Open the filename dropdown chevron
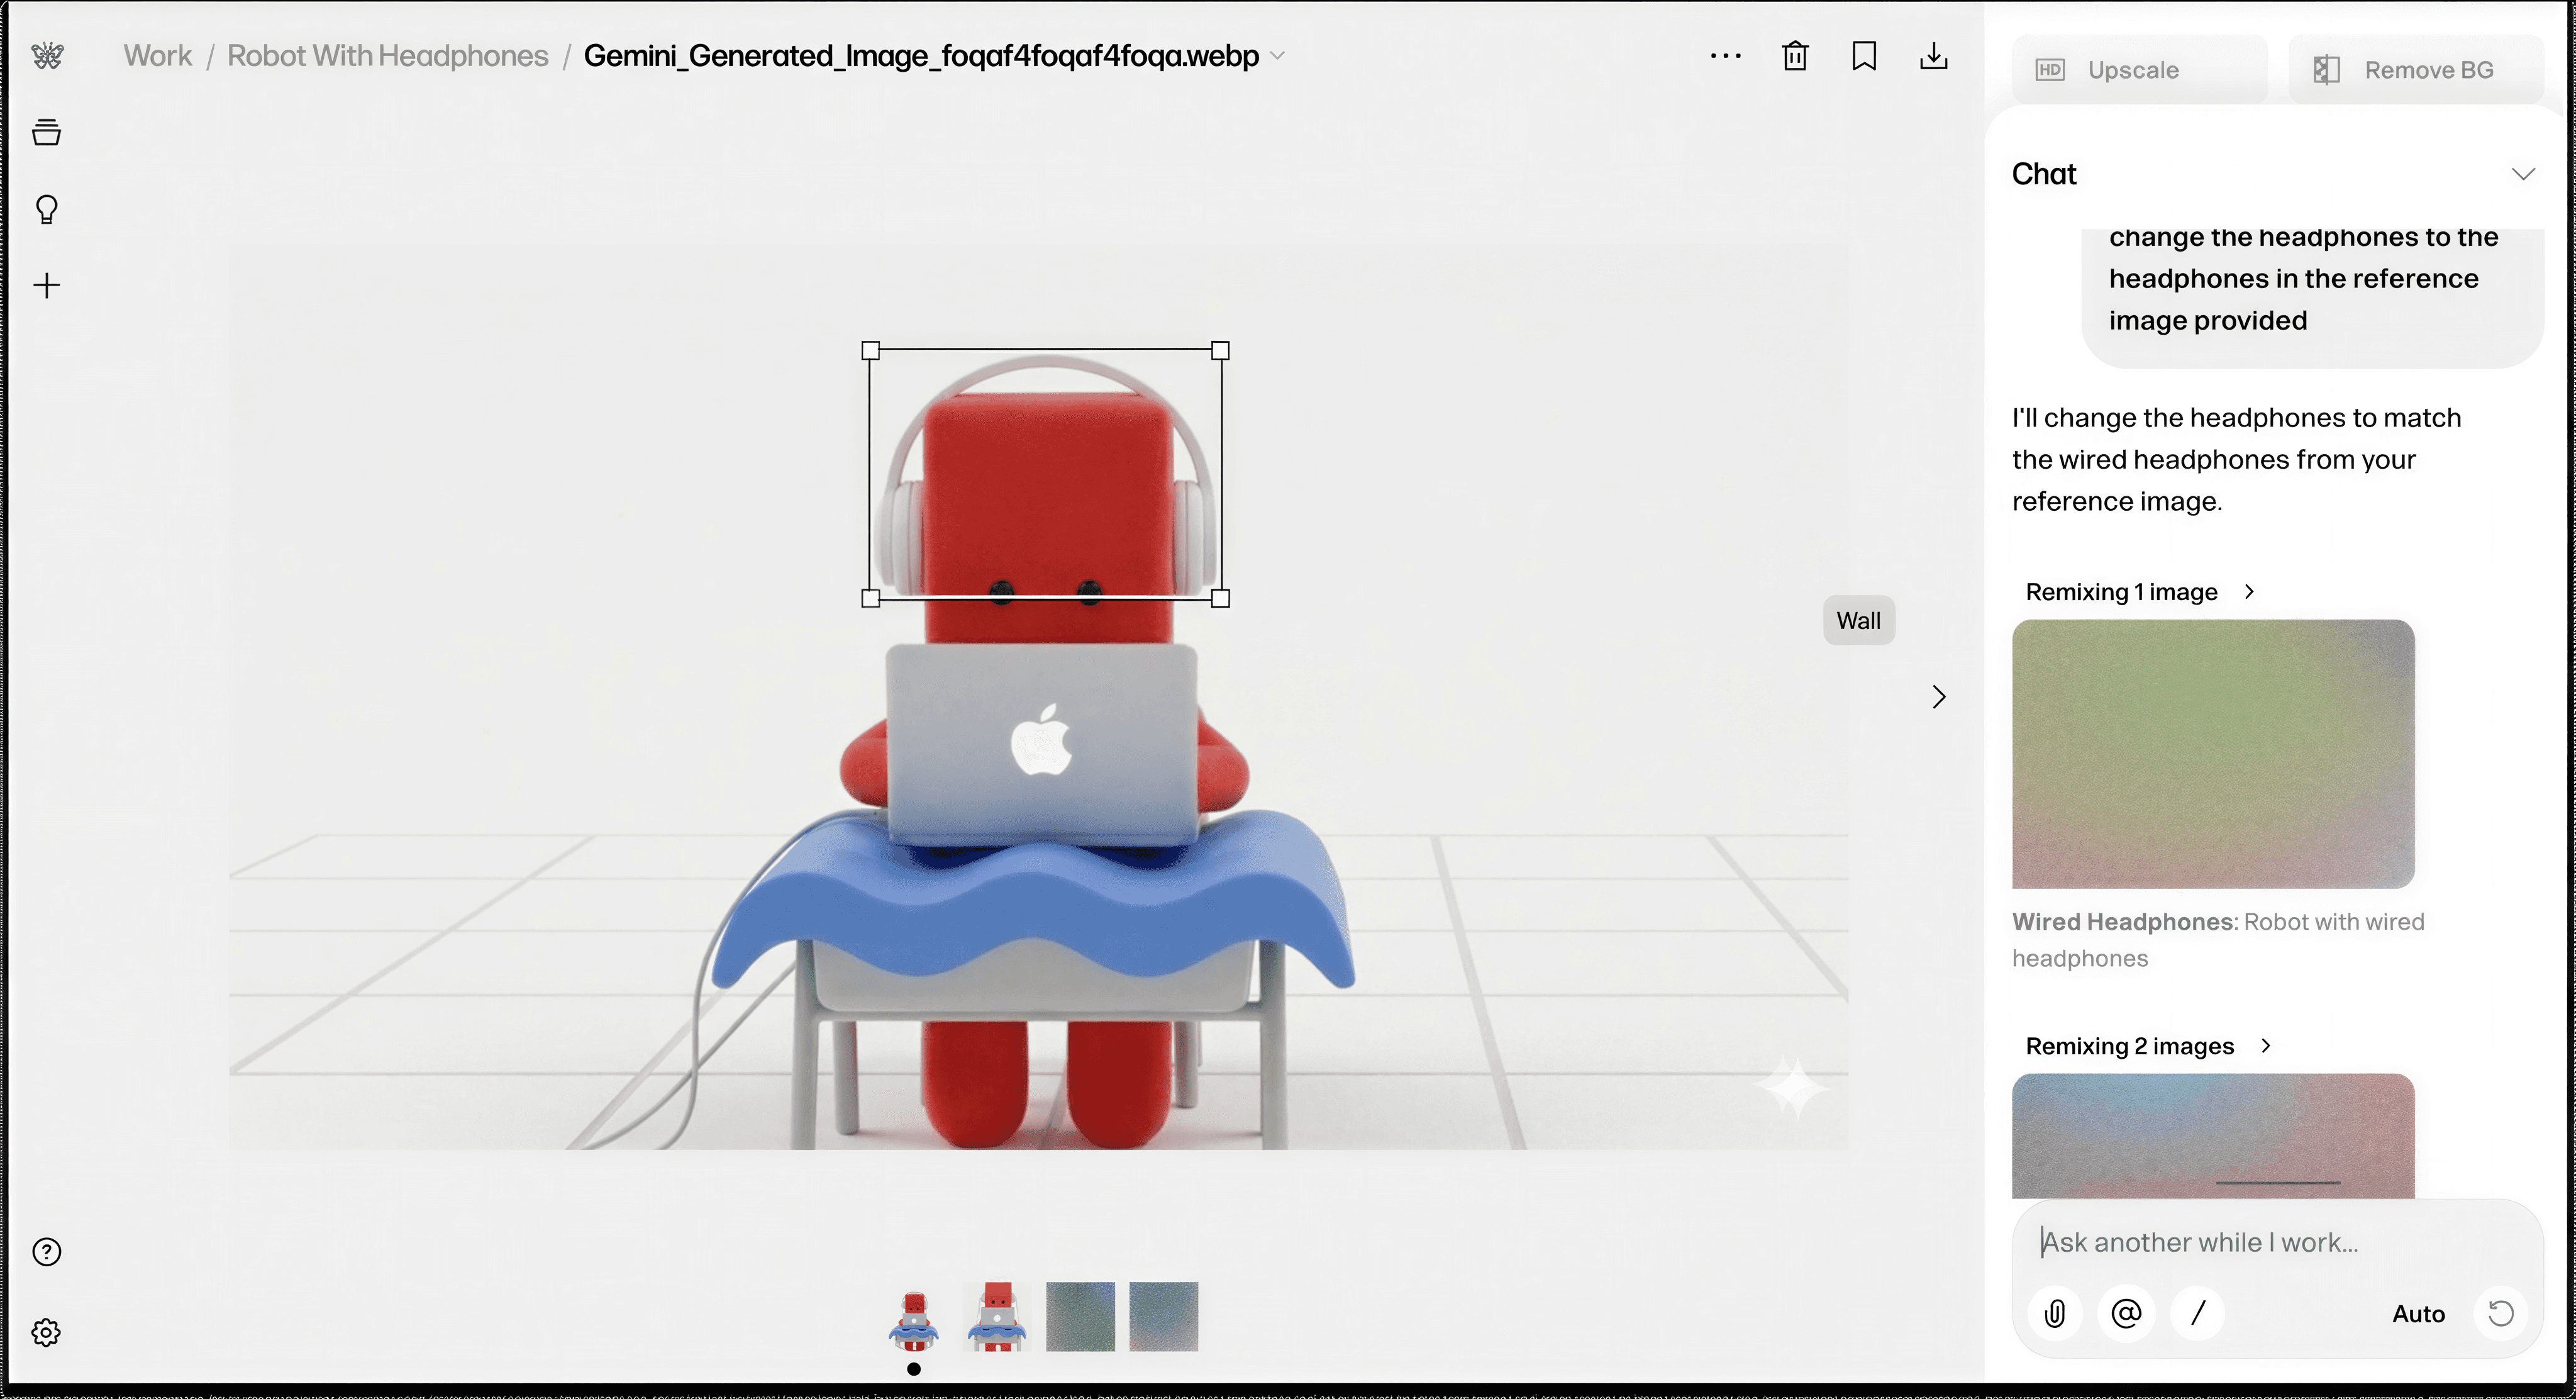This screenshot has width=2576, height=1399. (1277, 56)
